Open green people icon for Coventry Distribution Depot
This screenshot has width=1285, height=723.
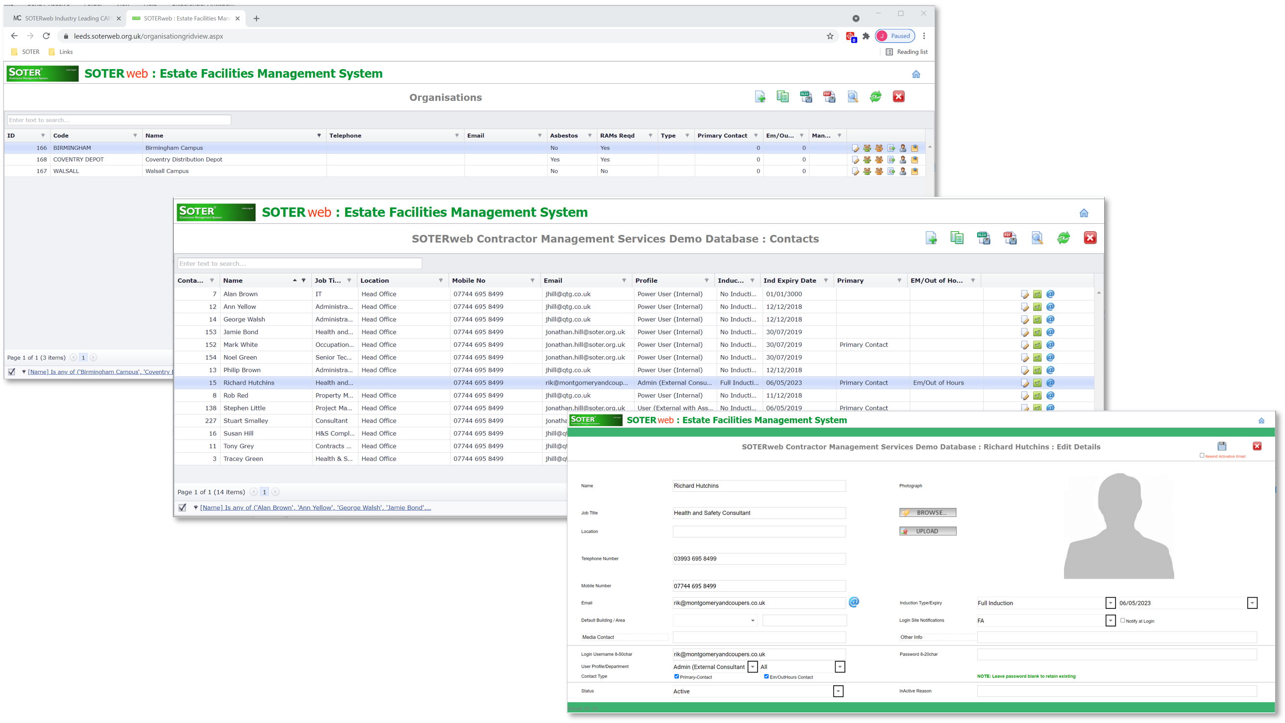pos(867,160)
